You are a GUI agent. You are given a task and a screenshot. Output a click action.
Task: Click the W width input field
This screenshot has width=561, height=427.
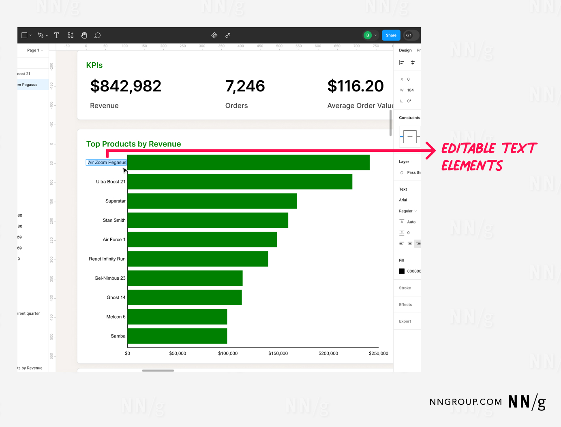pos(411,90)
